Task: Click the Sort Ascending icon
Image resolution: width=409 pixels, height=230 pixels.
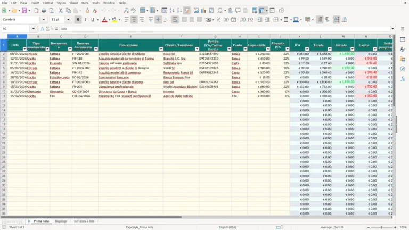Action: (172, 11)
